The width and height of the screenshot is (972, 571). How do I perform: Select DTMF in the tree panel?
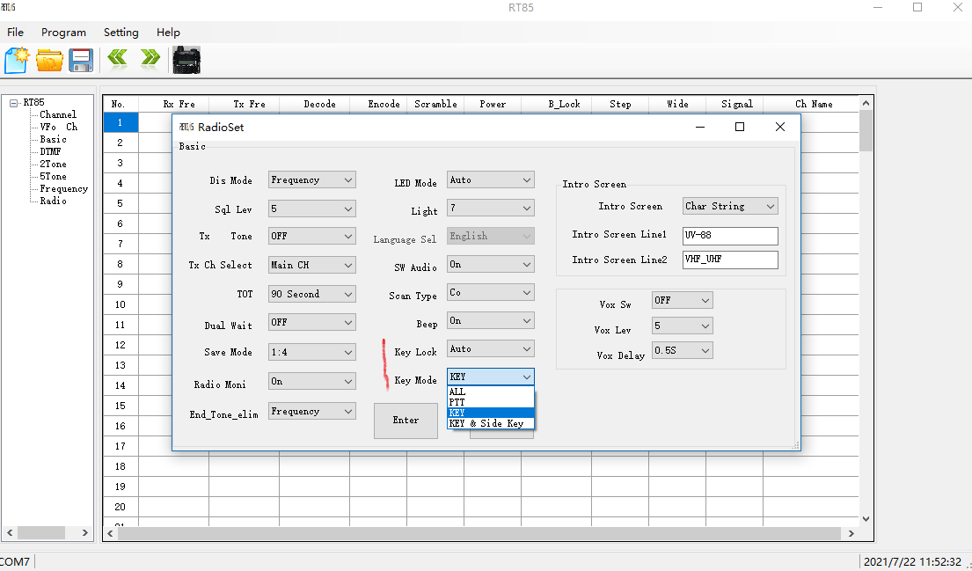click(50, 151)
